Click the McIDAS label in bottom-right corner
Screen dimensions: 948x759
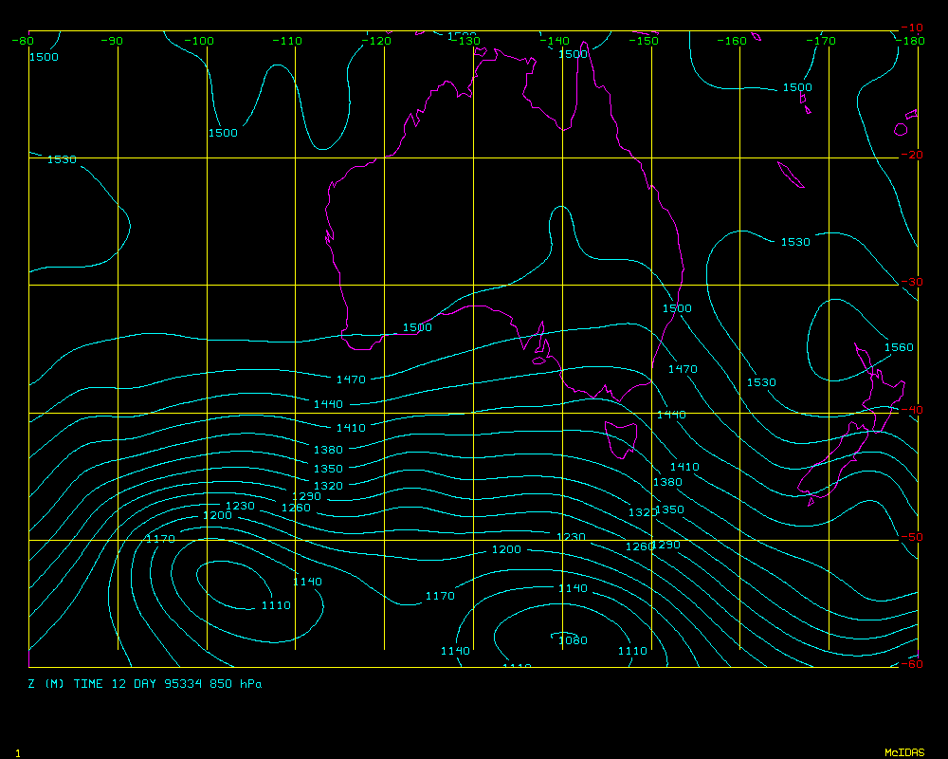click(903, 752)
